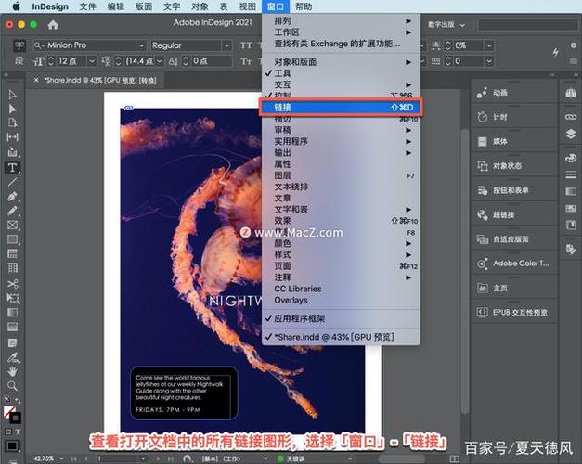Pick the Direct Selection tool
This screenshot has width=582, height=464.
13,109
